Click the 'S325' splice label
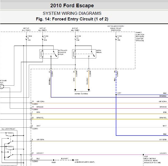 click(x=54, y=162)
